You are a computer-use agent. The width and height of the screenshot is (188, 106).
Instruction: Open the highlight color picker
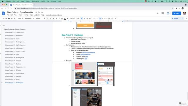point(68,19)
